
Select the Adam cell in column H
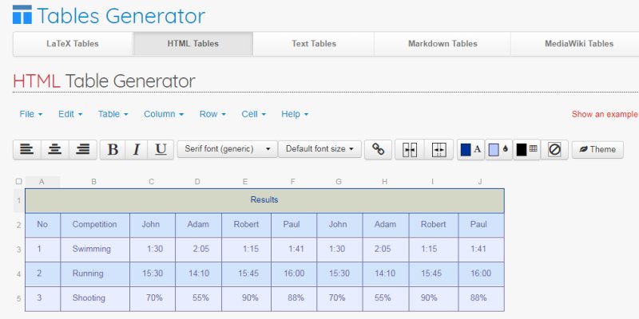pyautogui.click(x=386, y=225)
